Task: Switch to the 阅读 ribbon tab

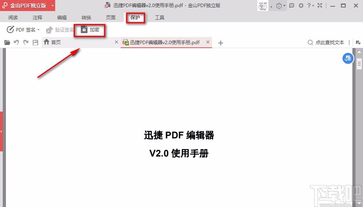Action: (x=13, y=18)
